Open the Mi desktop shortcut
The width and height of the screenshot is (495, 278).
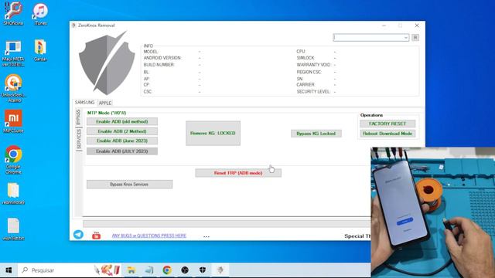[13, 121]
